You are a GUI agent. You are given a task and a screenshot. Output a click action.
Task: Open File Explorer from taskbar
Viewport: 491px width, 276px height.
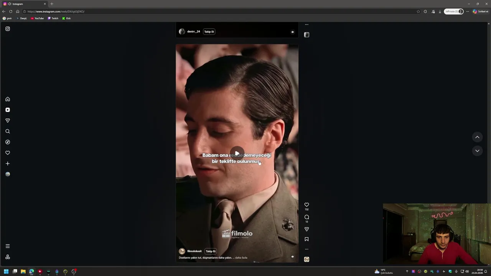point(23,271)
